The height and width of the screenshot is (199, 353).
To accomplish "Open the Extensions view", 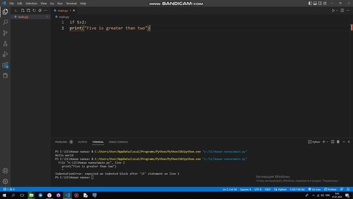I will pos(5,65).
